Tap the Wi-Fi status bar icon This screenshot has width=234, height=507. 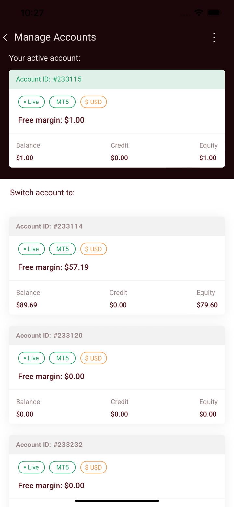(199, 13)
